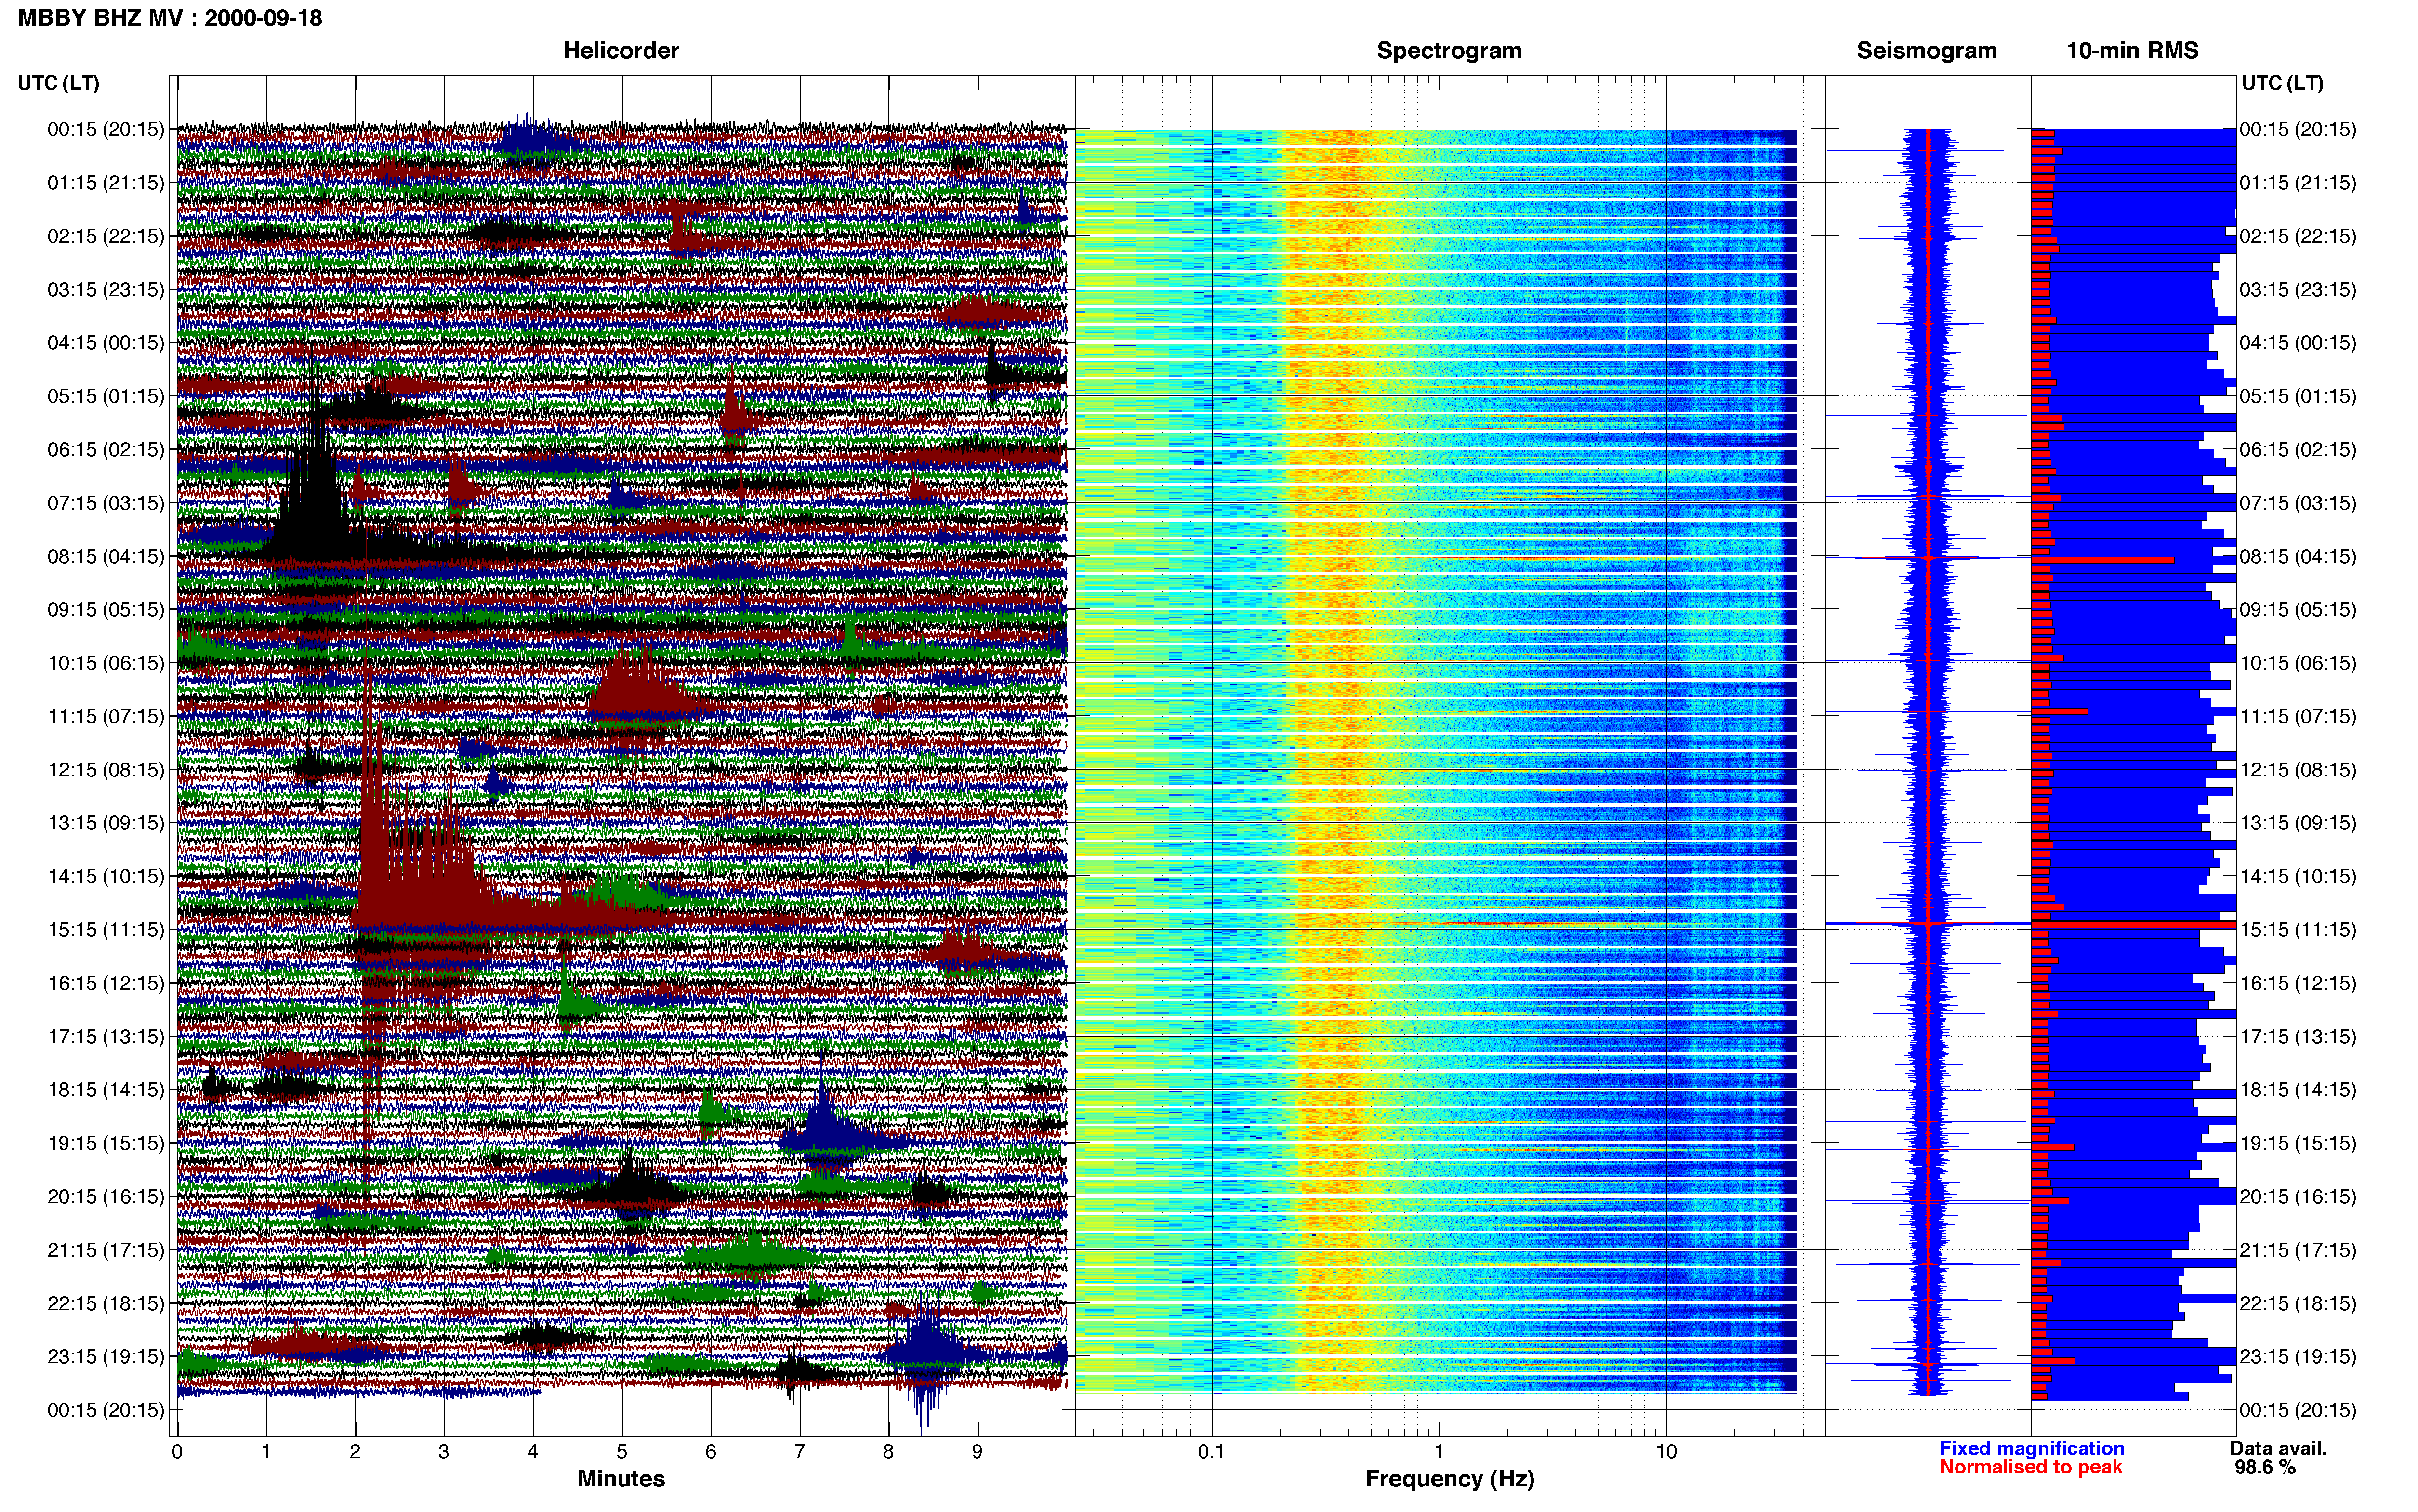Click the 'Seismogram' panel heading

click(x=1926, y=51)
